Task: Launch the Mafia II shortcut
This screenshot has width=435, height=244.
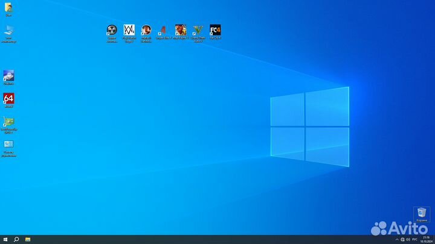Action: point(146,34)
